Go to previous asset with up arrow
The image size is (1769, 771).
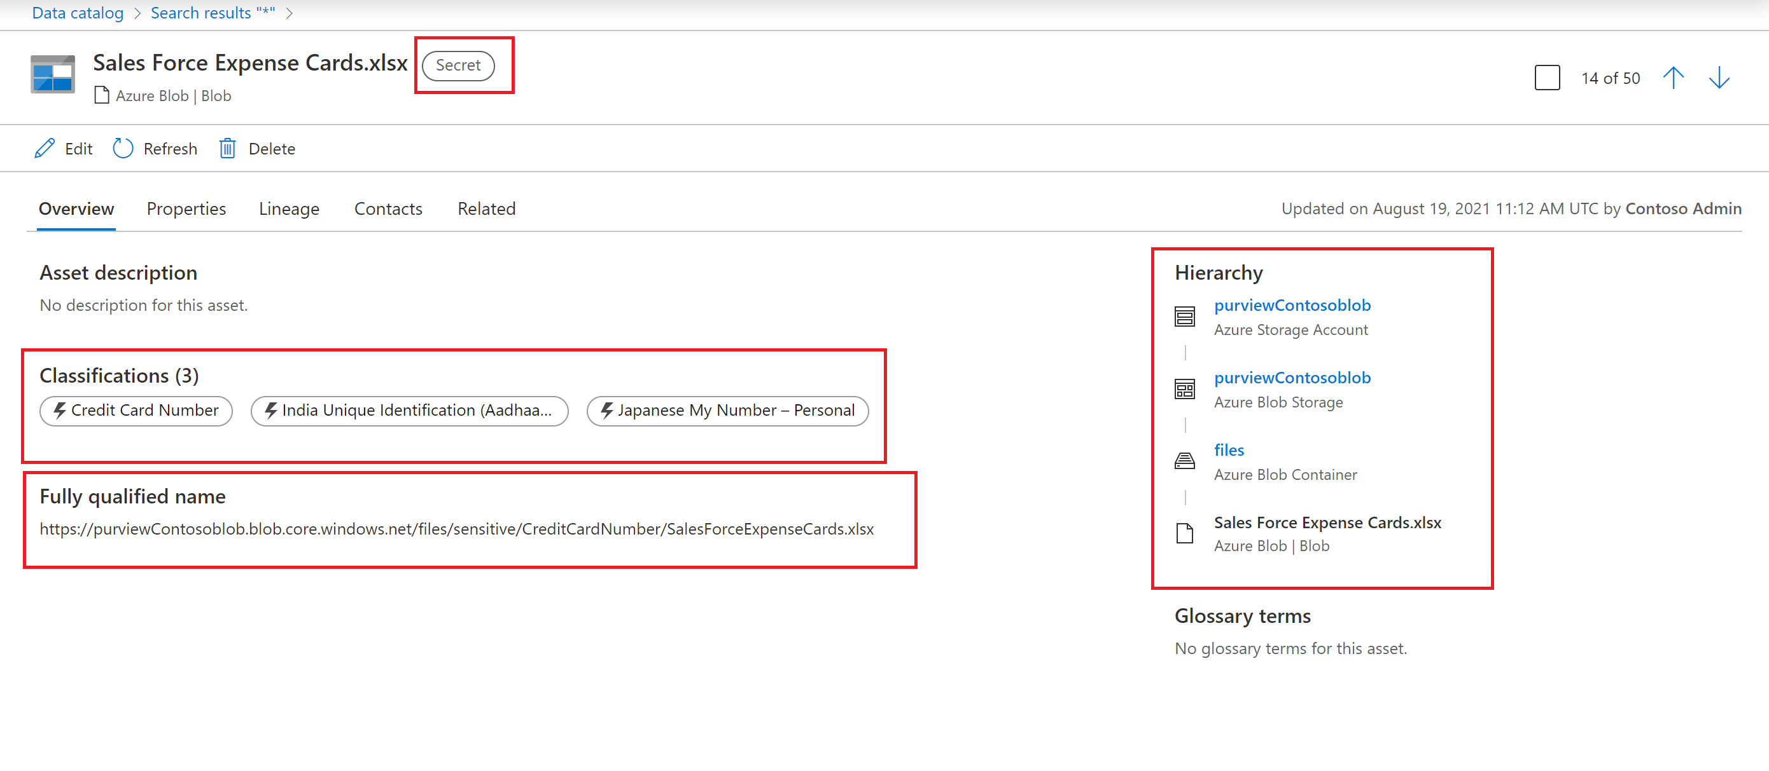[1673, 78]
